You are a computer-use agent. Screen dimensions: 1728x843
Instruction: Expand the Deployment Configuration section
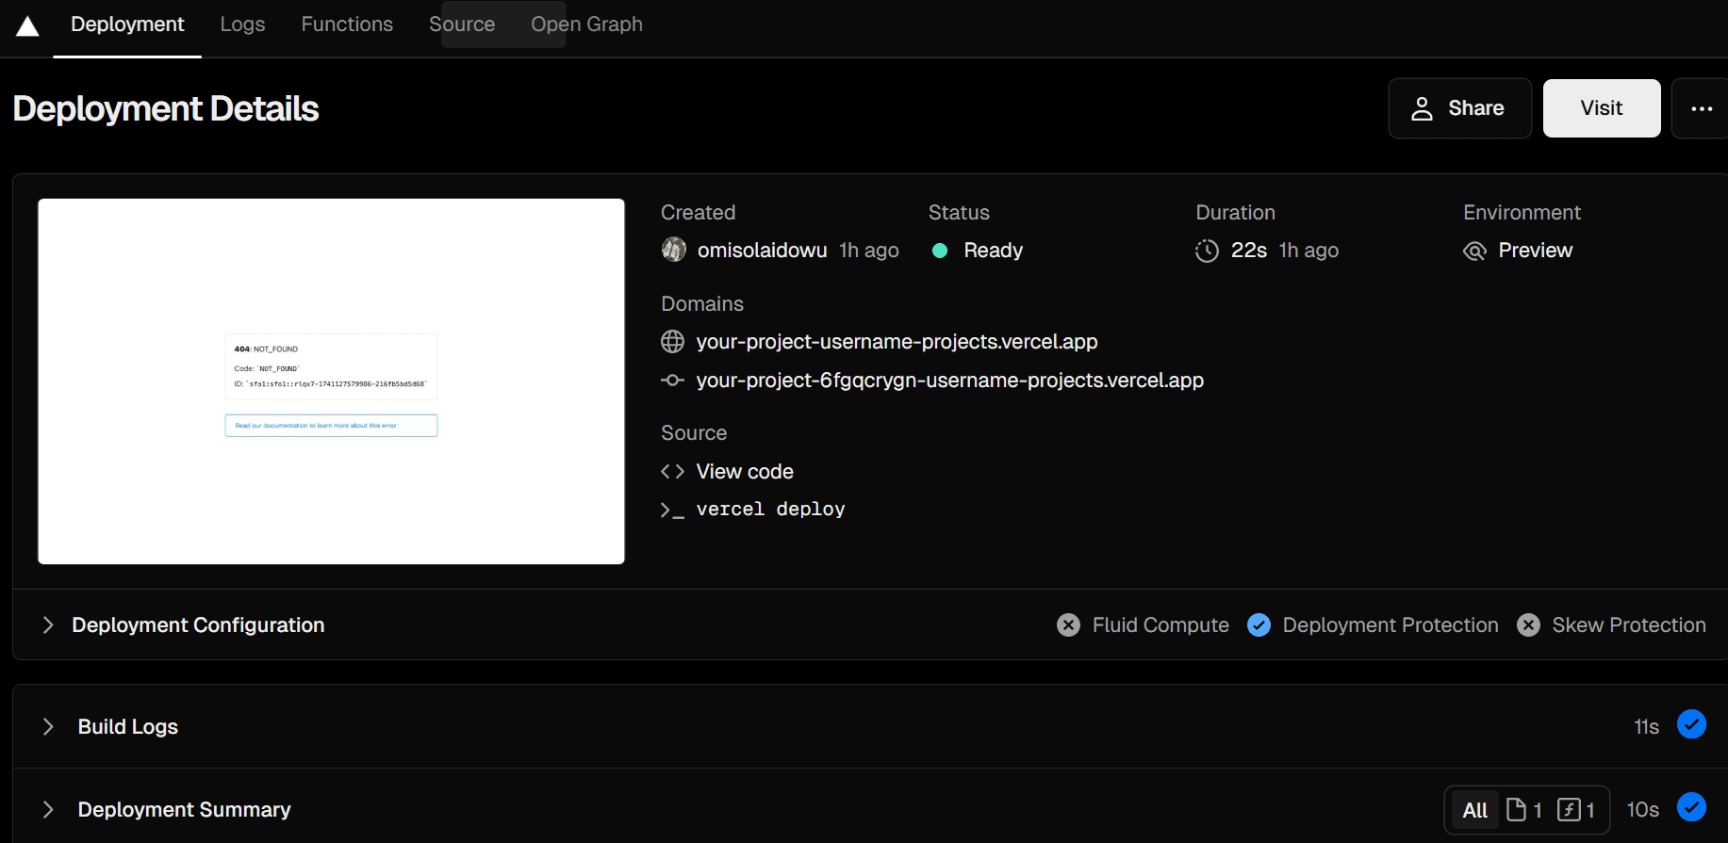tap(48, 625)
